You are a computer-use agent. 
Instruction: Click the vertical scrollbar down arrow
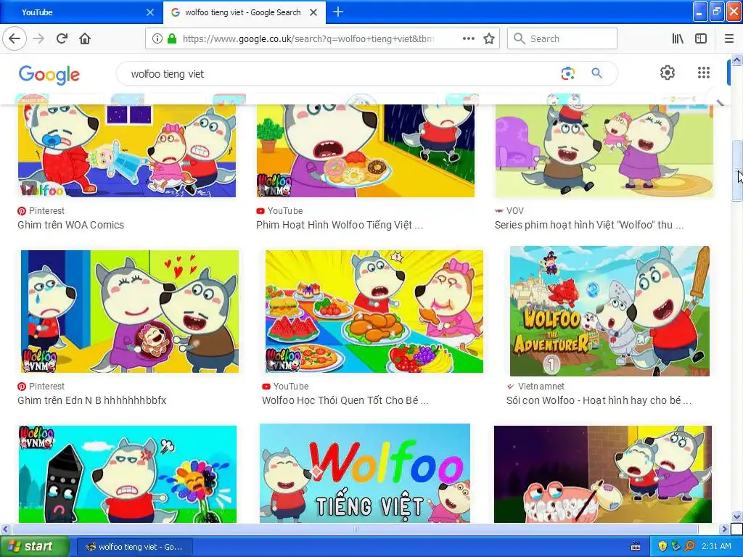736,516
